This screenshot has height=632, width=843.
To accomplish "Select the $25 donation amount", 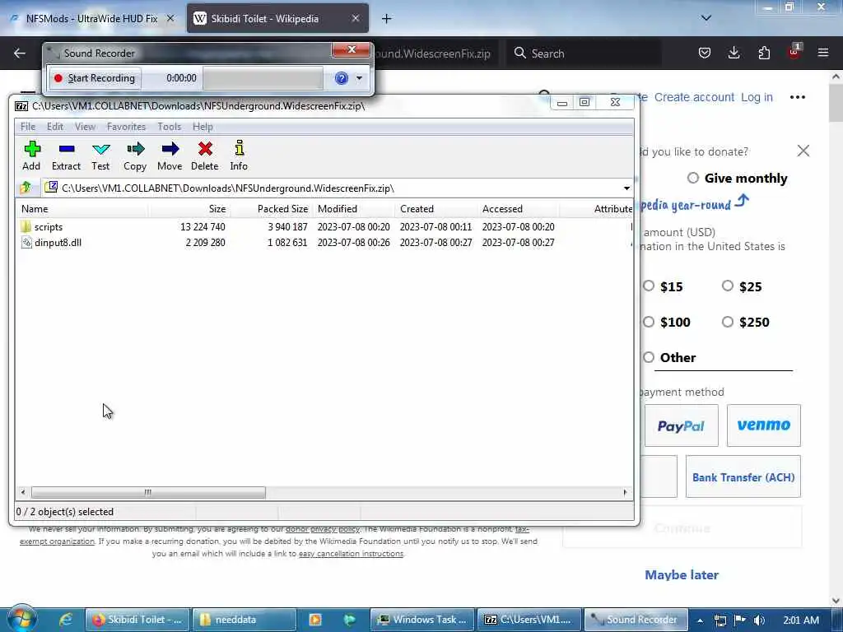I will (728, 286).
